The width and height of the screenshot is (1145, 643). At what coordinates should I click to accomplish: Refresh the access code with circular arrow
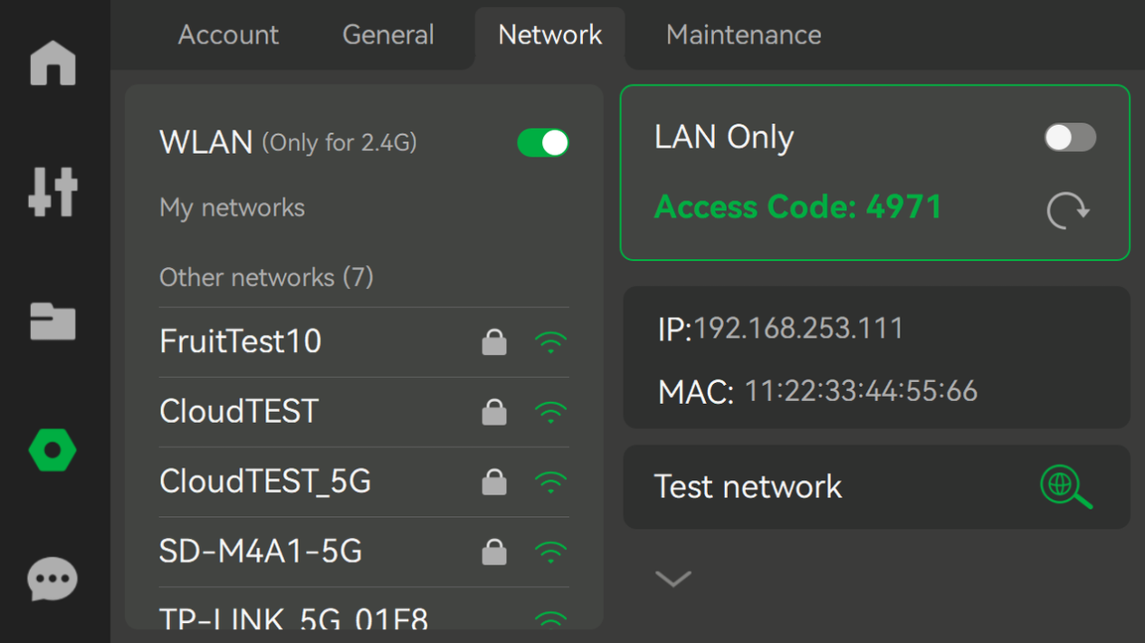[1068, 210]
